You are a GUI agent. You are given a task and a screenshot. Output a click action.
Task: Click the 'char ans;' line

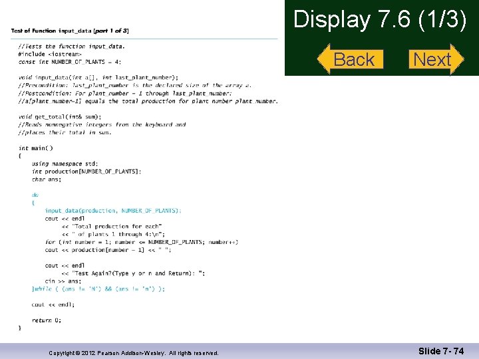47,179
